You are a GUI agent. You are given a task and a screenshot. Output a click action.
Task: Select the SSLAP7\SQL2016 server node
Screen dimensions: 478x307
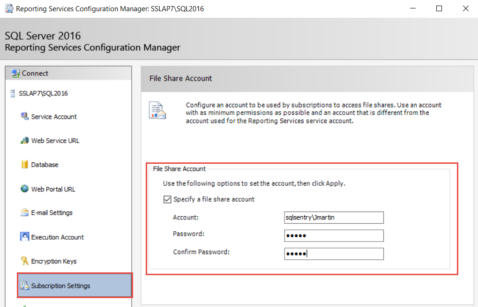coord(43,93)
